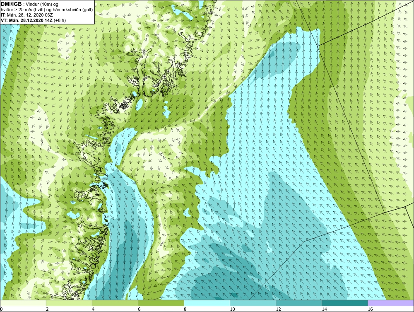The image size is (414, 312).
Task: Click the 2–4 m/s light green swatch
Action: pyautogui.click(x=69, y=303)
